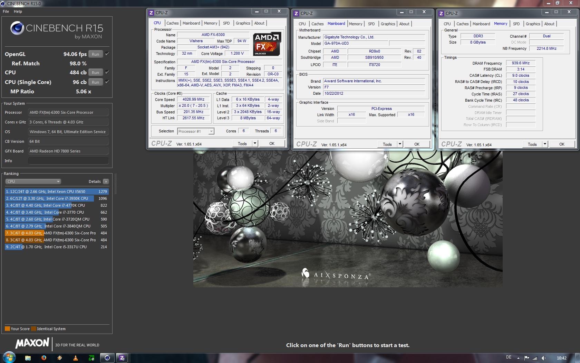Open Tools dropdown arrow in Mainboard window

400,144
